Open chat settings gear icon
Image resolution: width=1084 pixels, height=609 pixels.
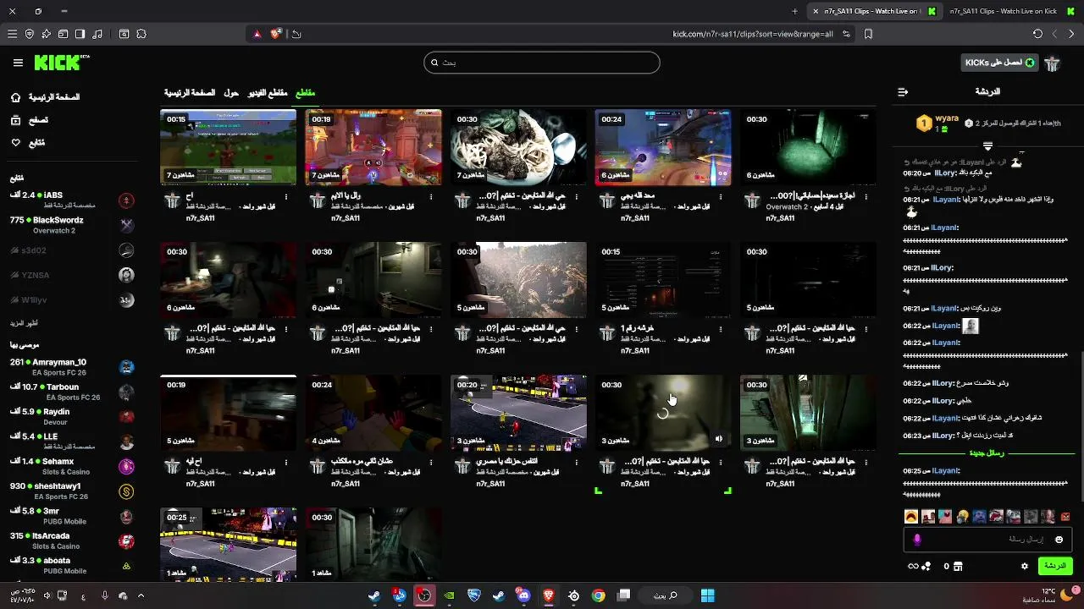[x=1025, y=566]
